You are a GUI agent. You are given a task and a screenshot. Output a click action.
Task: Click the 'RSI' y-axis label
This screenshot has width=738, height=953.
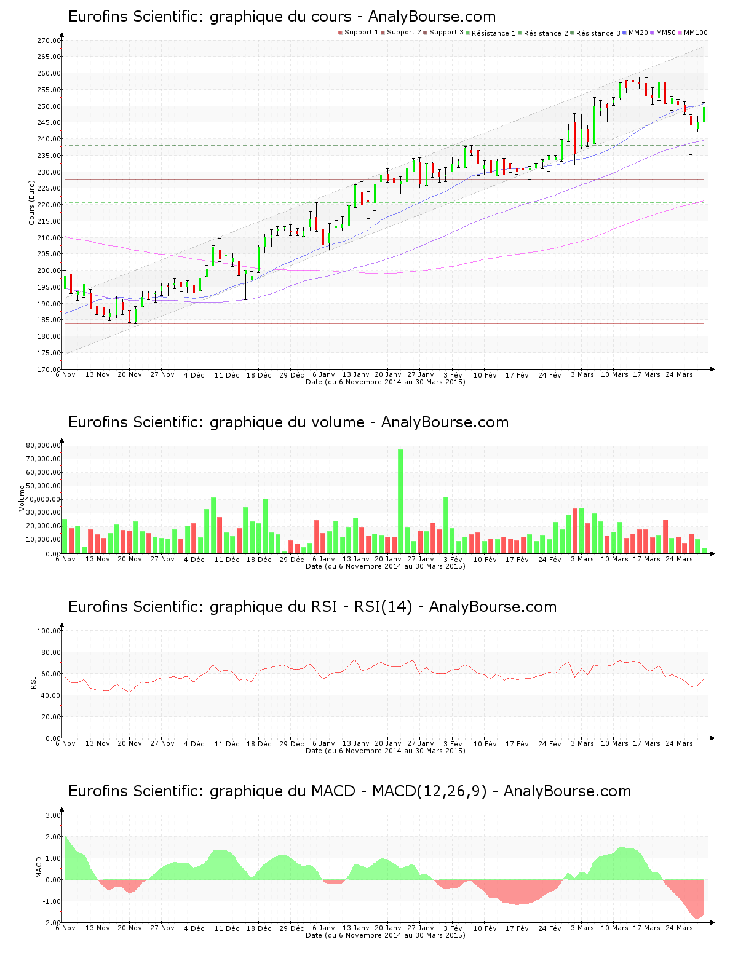point(33,682)
